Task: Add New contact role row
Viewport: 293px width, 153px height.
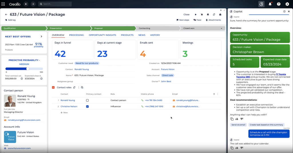Action: coord(64,113)
